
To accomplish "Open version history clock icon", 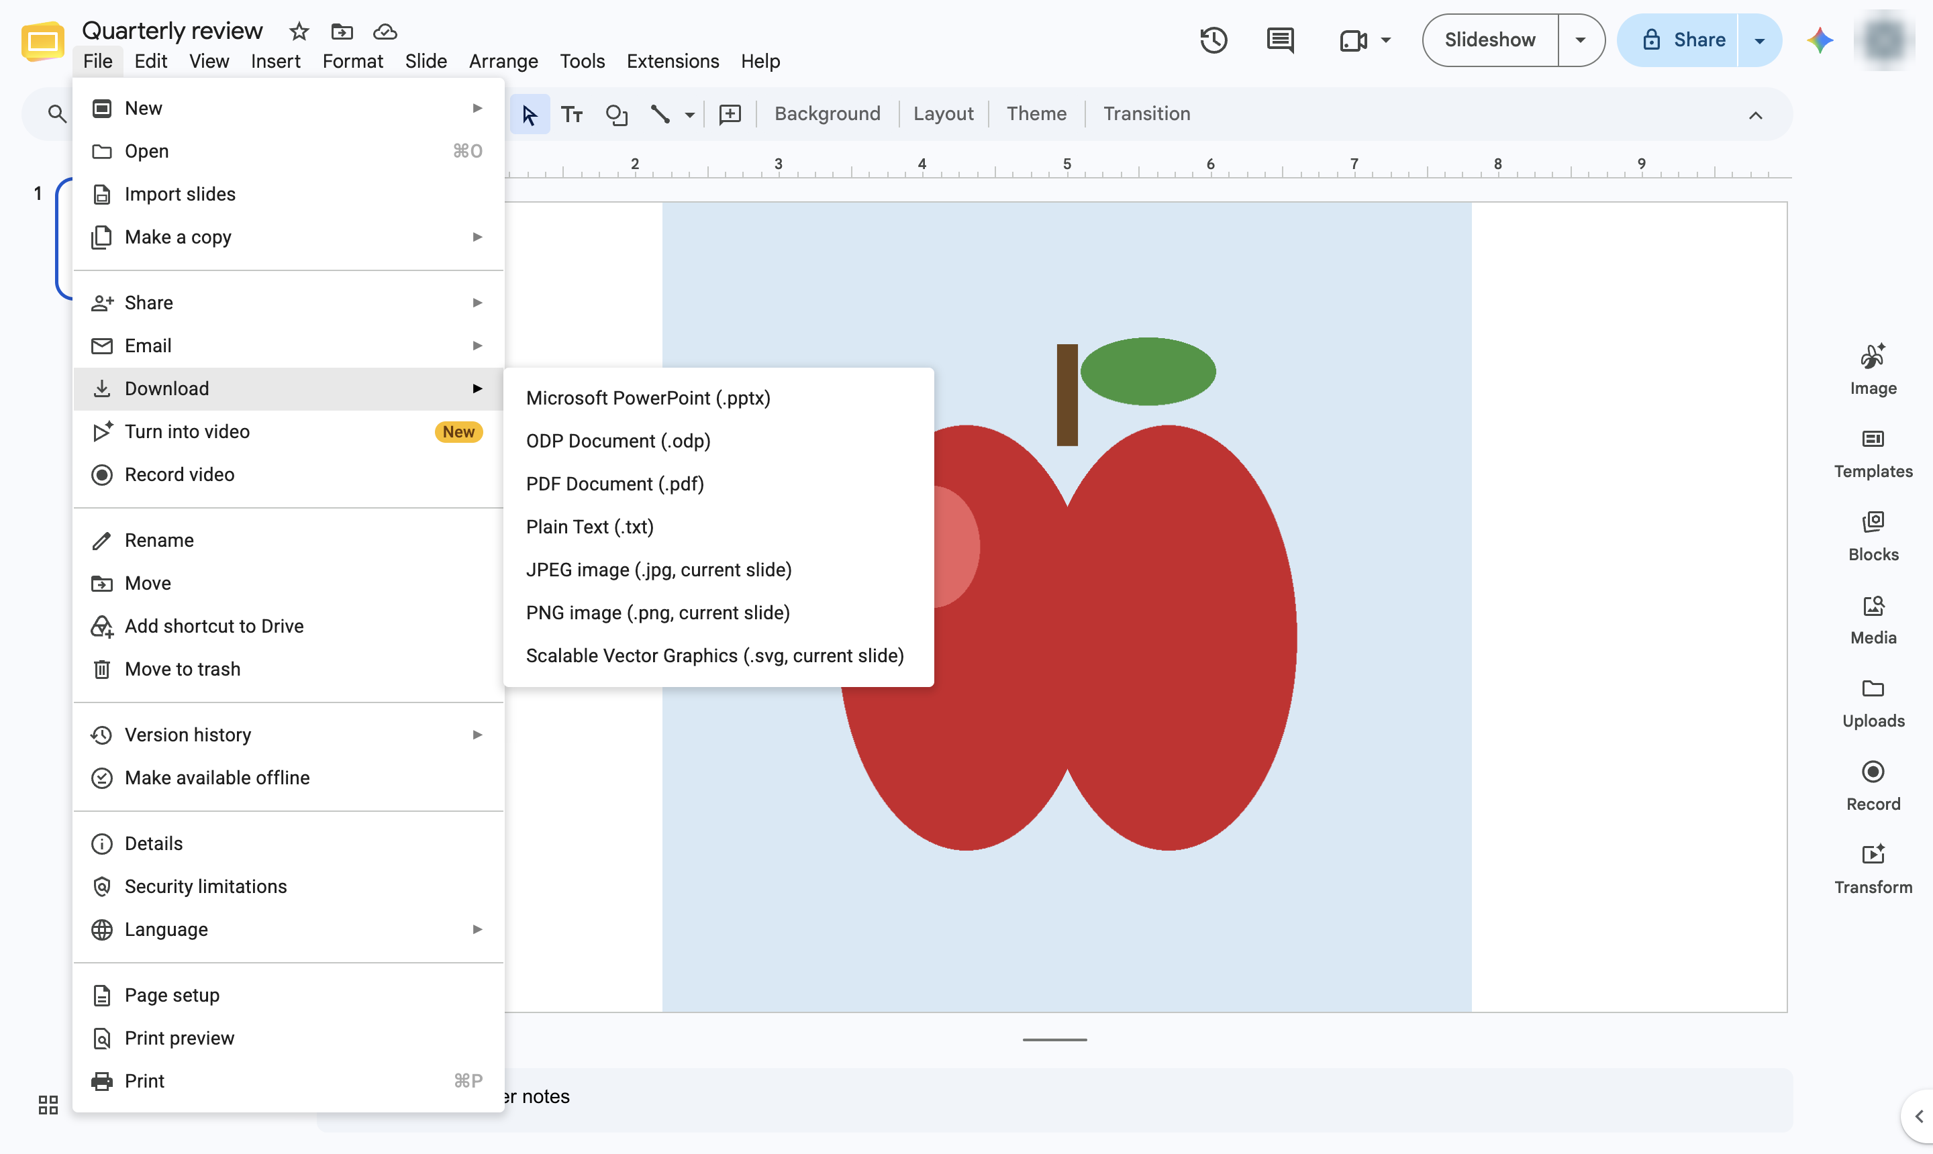I will (1213, 40).
